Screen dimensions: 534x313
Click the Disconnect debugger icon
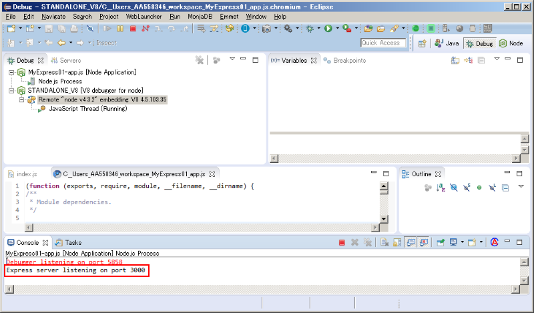point(146,29)
